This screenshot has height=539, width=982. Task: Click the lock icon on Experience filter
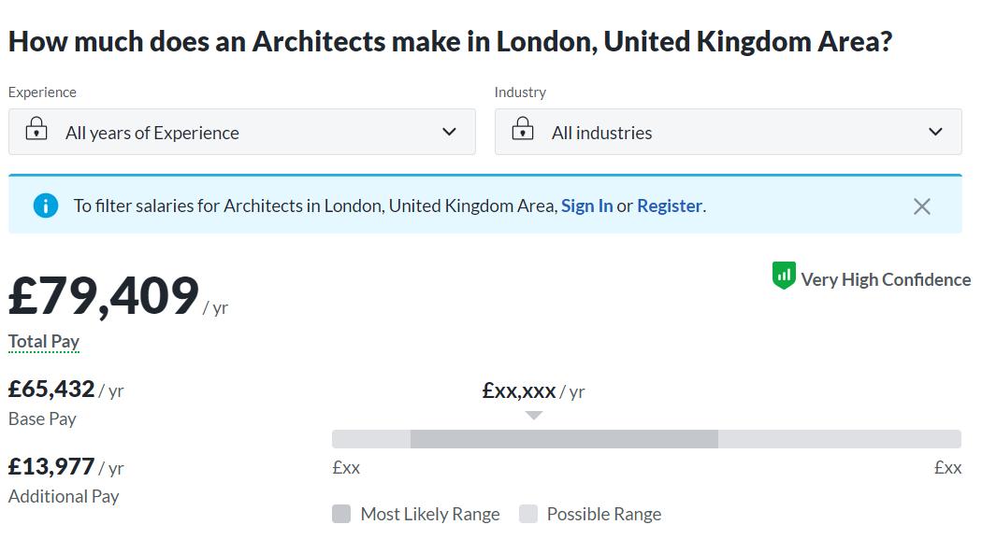point(36,131)
